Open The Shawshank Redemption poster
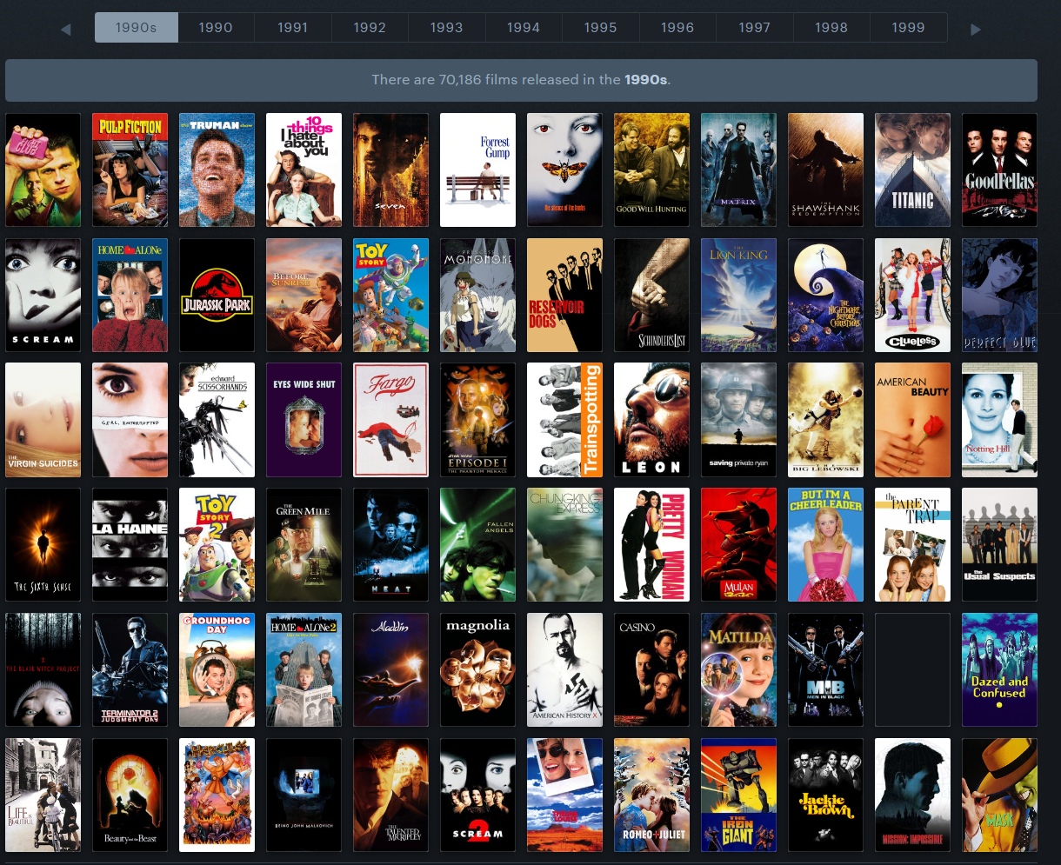1061x865 pixels. pos(826,170)
